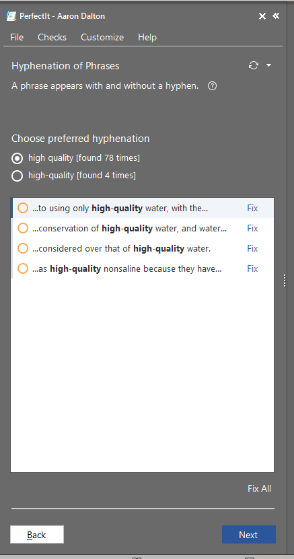The image size is (294, 559).
Task: Go Back to previous check
Action: [37, 534]
